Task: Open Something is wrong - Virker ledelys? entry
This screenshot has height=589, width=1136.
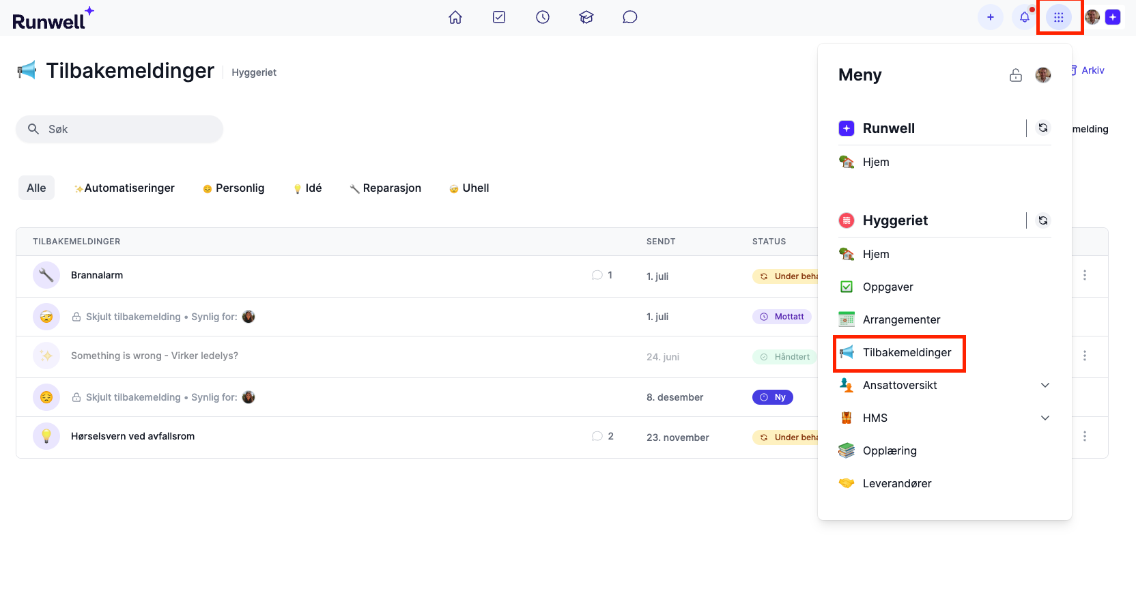Action: click(x=154, y=356)
